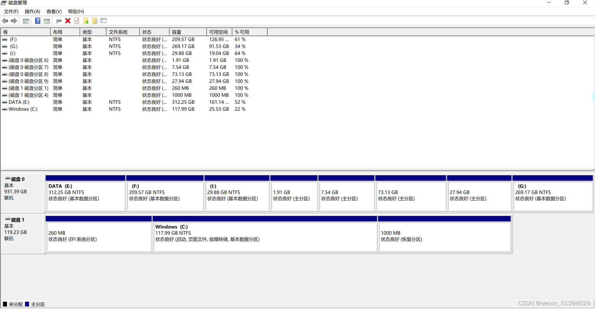Click the drive icon of volume (F:)

5,39
